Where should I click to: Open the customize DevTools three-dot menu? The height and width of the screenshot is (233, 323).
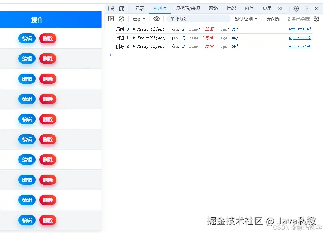click(x=307, y=8)
